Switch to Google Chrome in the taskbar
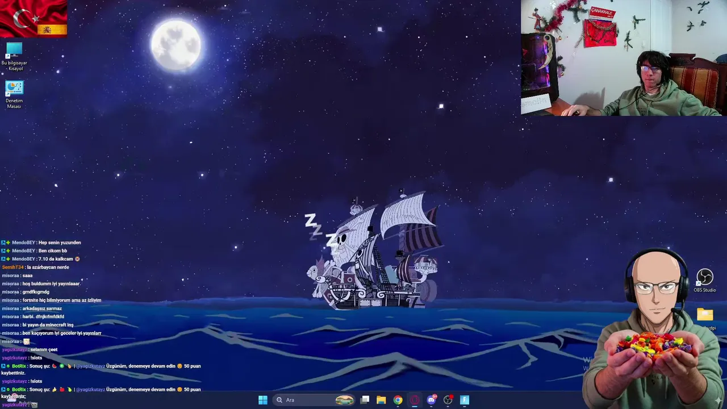 pos(398,400)
